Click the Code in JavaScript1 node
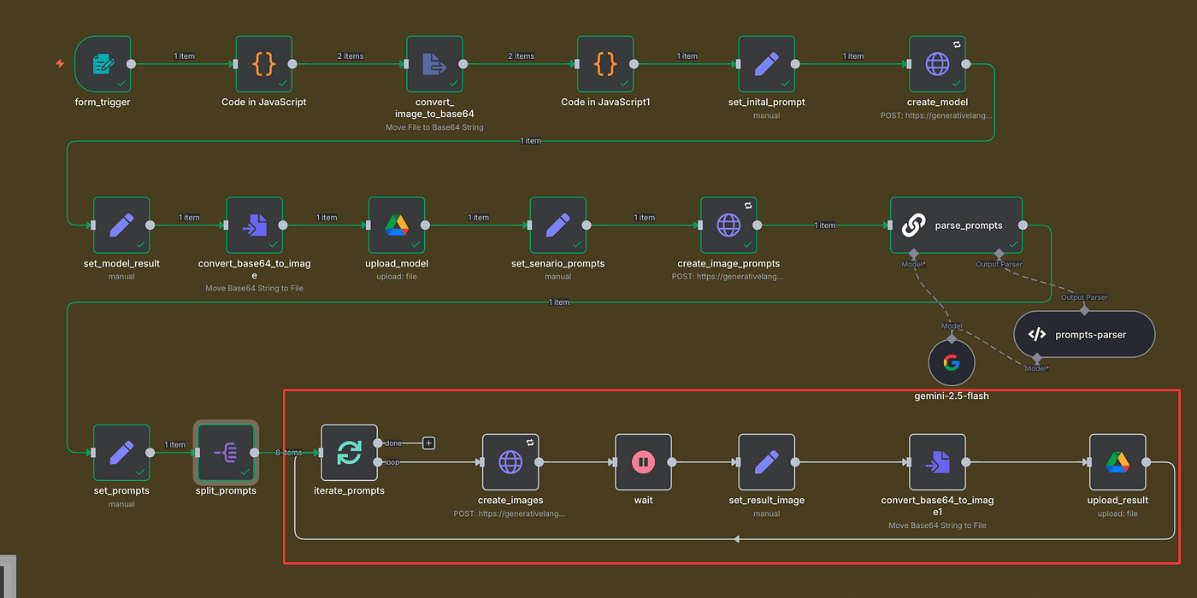The height and width of the screenshot is (598, 1197). point(605,64)
